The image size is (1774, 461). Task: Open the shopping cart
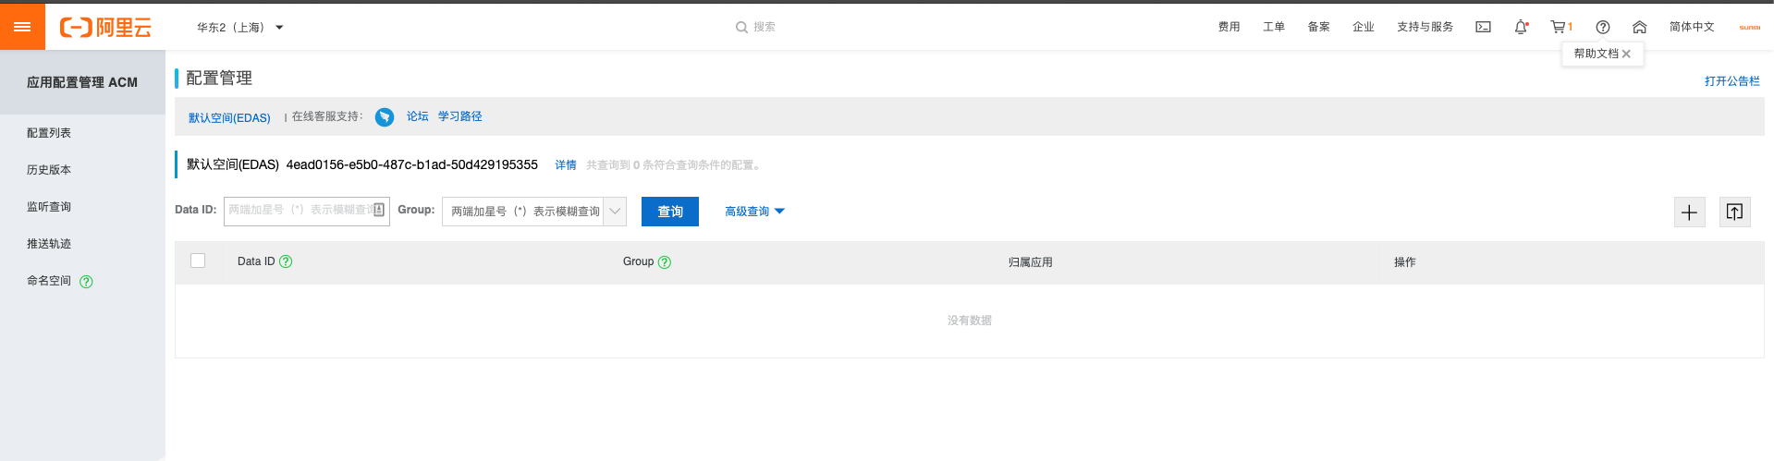click(x=1559, y=27)
